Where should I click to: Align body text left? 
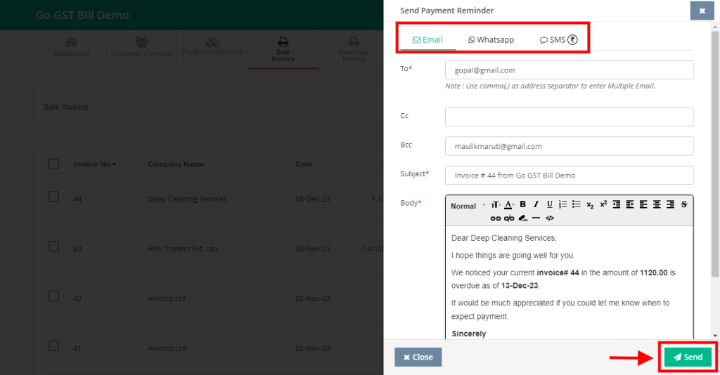643,204
